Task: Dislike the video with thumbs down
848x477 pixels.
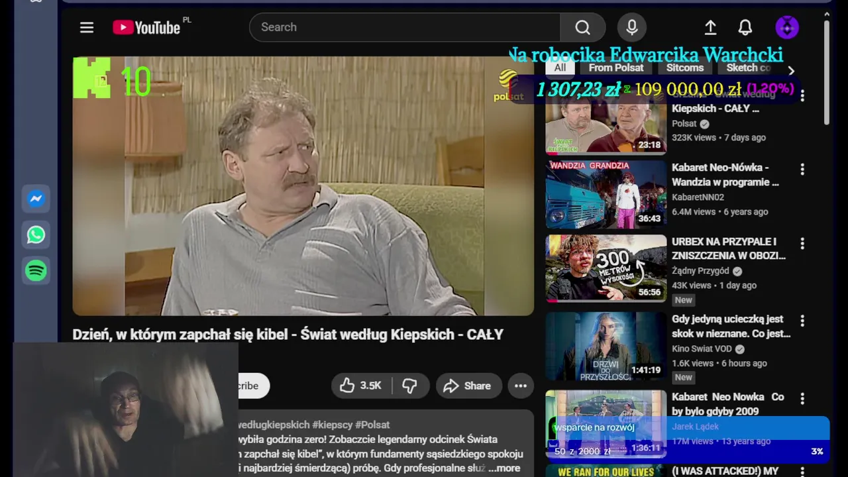Action: click(x=410, y=386)
